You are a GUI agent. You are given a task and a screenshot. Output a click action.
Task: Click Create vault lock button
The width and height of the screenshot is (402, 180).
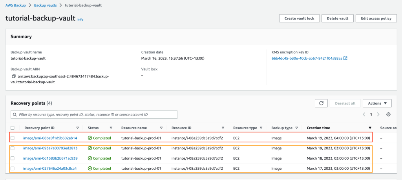click(x=299, y=18)
